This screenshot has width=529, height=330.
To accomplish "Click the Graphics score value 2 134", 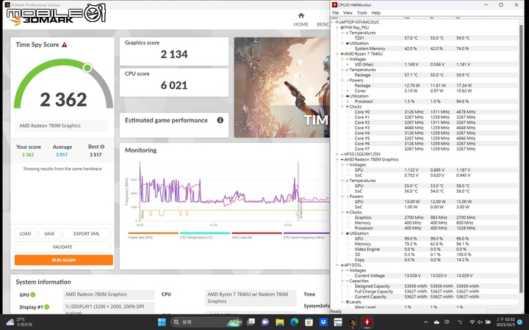I will (x=174, y=54).
